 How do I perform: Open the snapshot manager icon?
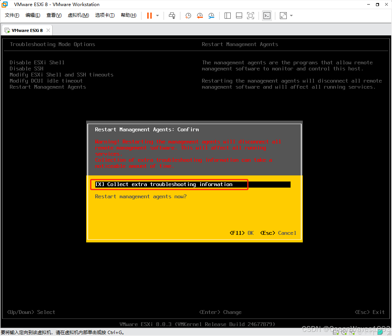(211, 16)
